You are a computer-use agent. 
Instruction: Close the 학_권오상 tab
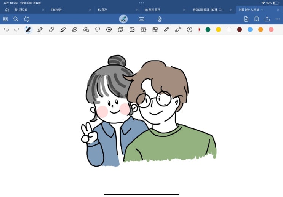pyautogui.click(x=43, y=10)
